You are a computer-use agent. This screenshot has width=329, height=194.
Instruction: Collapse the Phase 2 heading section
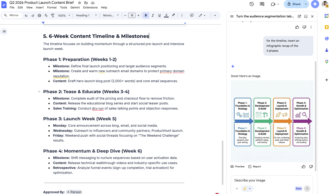(39, 92)
